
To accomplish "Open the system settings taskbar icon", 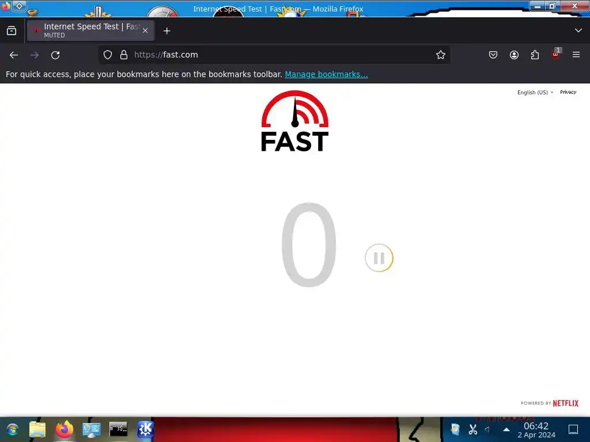I will point(92,429).
